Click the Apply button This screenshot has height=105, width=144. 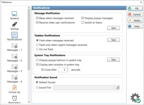pyautogui.click(x=135, y=20)
